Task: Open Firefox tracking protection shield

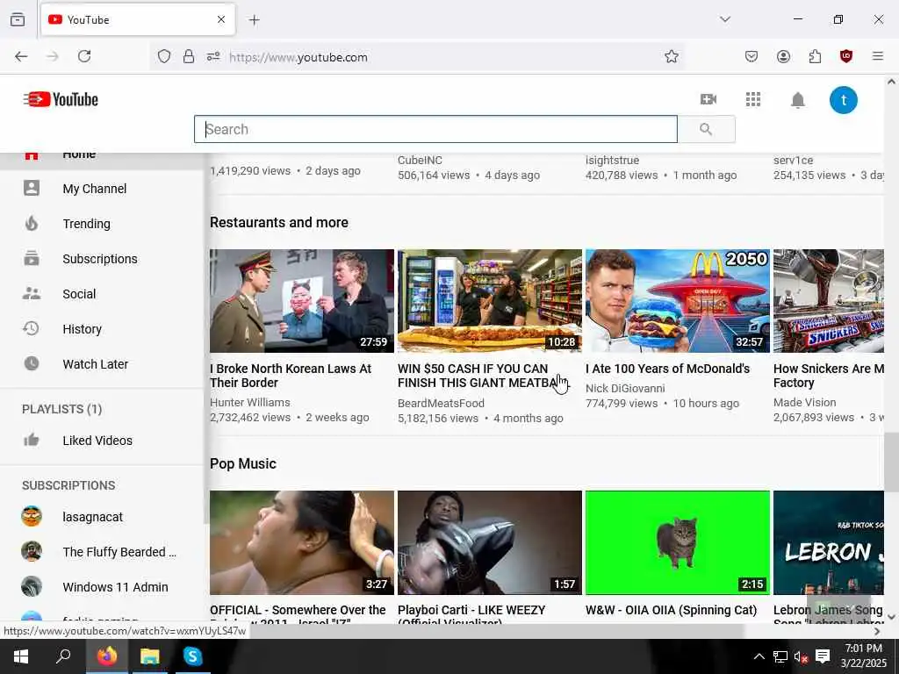Action: coord(164,56)
